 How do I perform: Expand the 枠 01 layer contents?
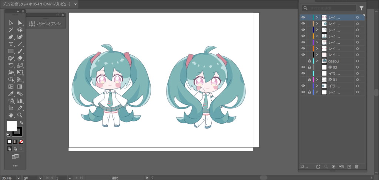tap(317, 80)
